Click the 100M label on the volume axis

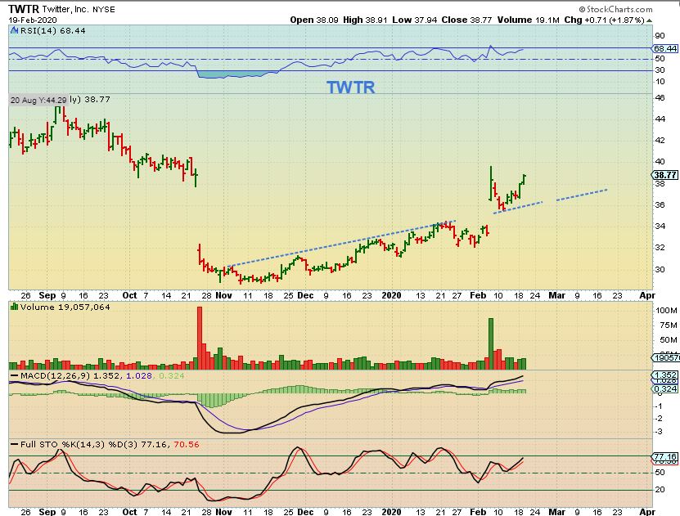point(667,310)
